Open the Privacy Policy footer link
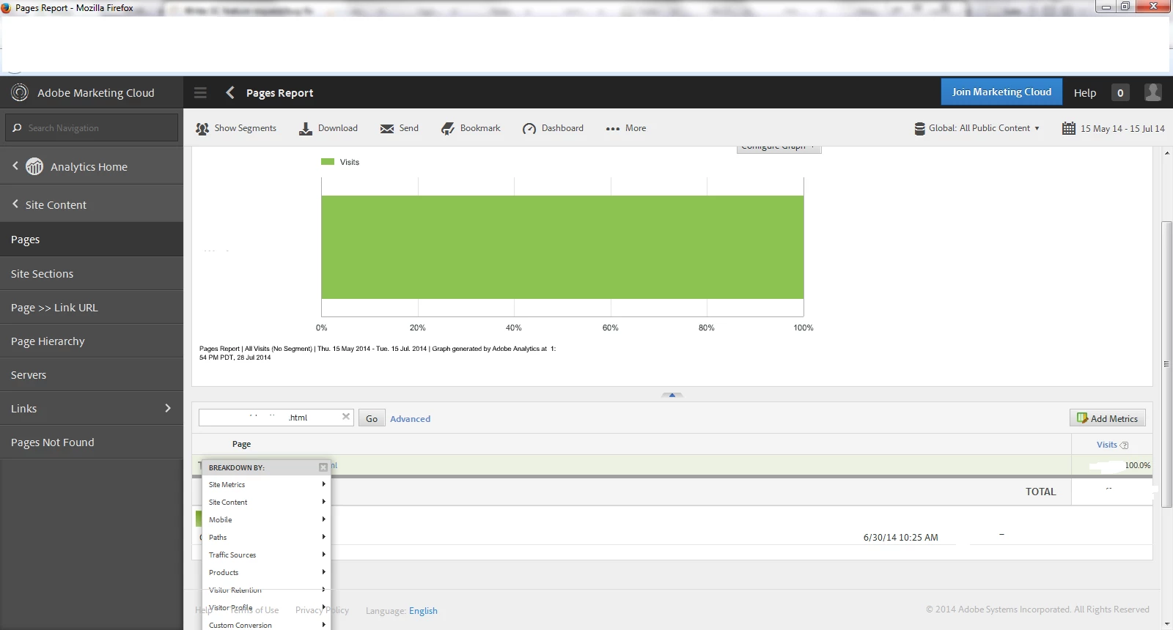 click(322, 610)
